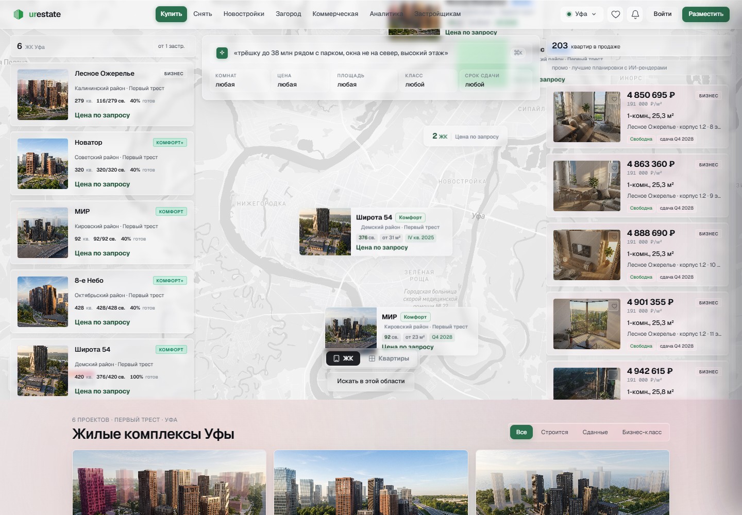
Task: Go to the Снять section
Action: (203, 14)
